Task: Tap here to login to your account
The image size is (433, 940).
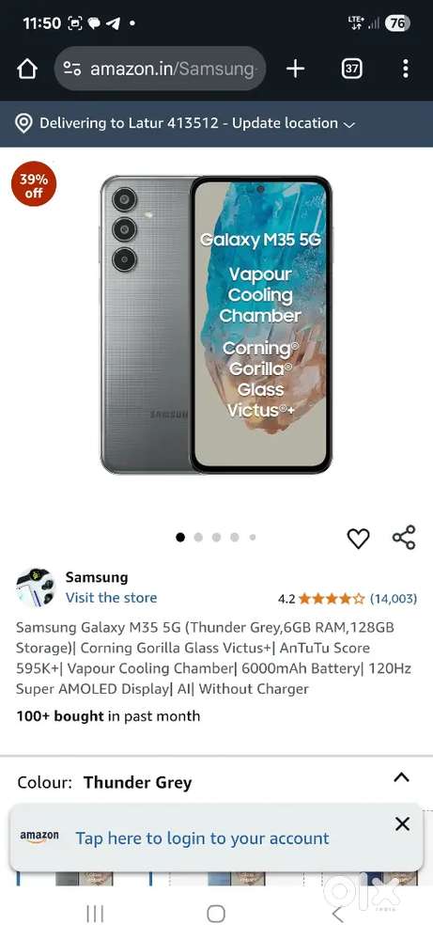Action: pyautogui.click(x=203, y=838)
